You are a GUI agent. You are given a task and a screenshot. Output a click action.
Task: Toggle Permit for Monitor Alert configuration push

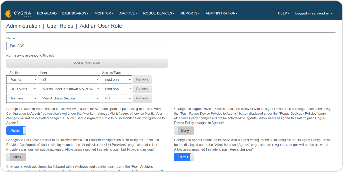tap(16, 131)
